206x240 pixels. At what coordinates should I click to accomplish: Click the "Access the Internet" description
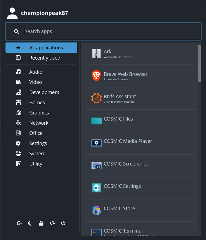(116, 79)
